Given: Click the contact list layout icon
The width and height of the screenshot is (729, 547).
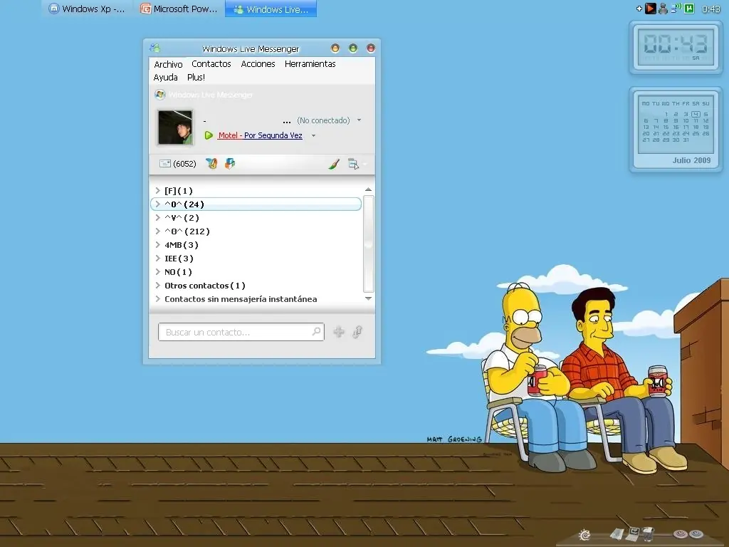Looking at the screenshot, I should coord(353,164).
